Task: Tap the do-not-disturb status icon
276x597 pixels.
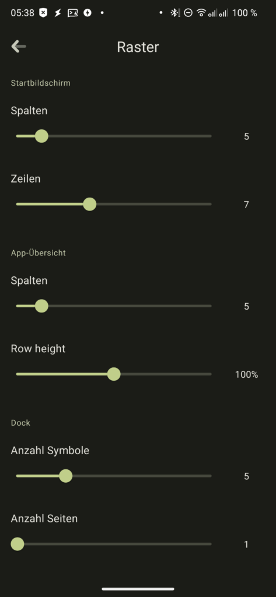Action: 188,13
